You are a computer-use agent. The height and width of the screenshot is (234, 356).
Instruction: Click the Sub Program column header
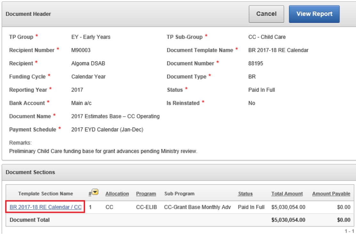point(179,194)
